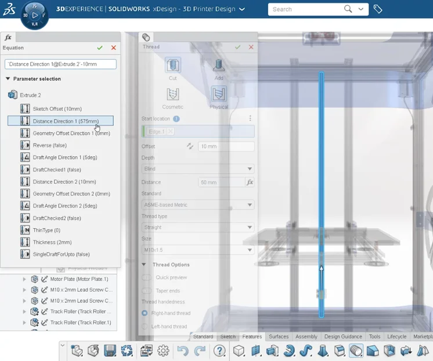Open the settings gear icon in toolbar
This screenshot has height=361, width=433.
163,351
